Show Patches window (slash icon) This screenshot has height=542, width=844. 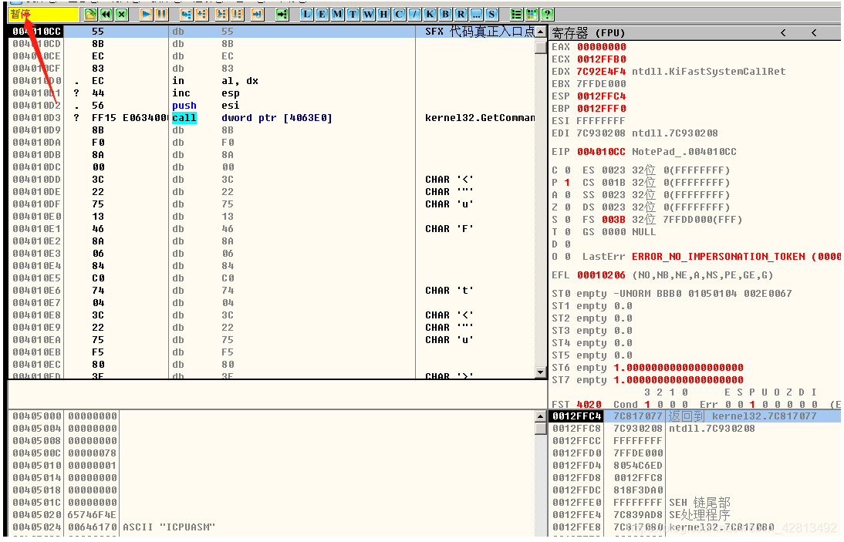pos(414,15)
